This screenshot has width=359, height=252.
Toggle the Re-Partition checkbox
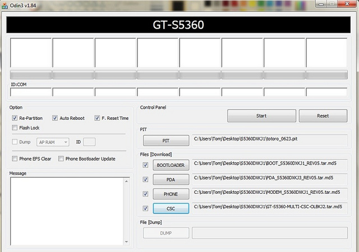15,118
